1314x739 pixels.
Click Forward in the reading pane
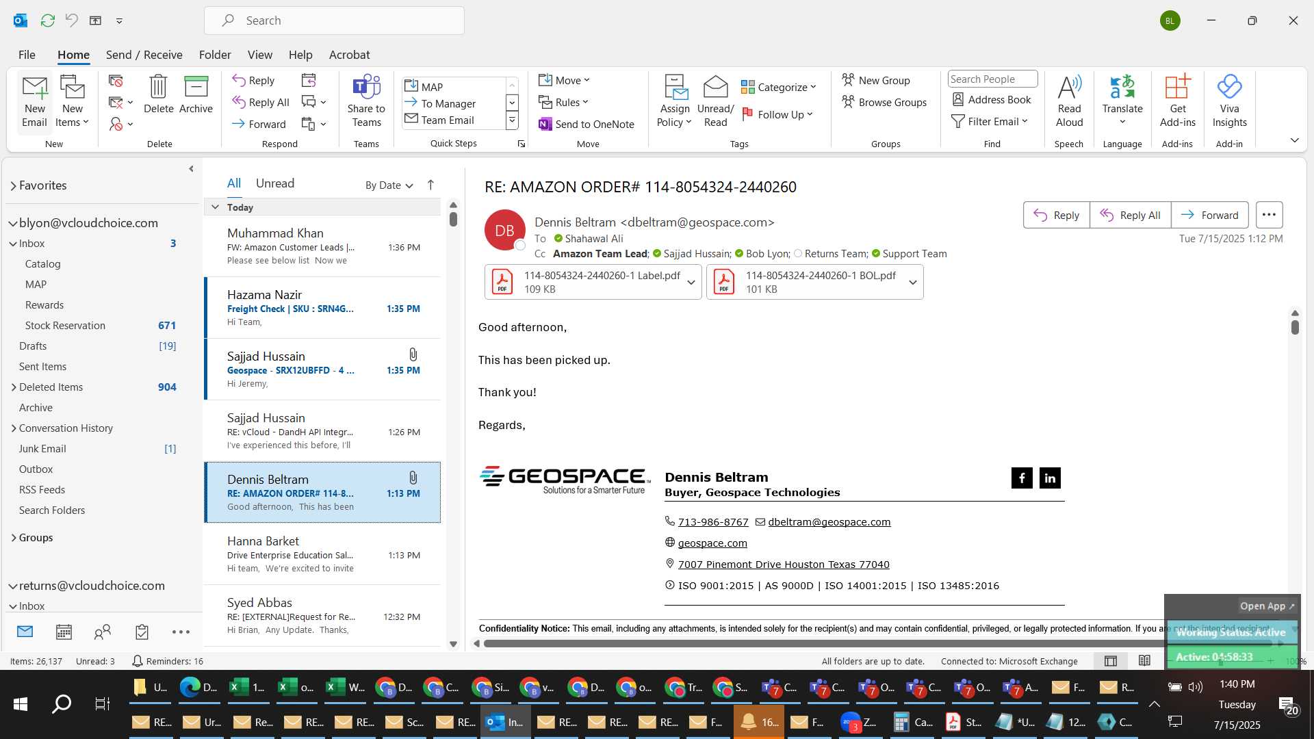pyautogui.click(x=1209, y=215)
